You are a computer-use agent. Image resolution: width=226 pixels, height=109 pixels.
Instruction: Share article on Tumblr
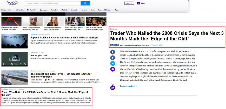coord(112,52)
